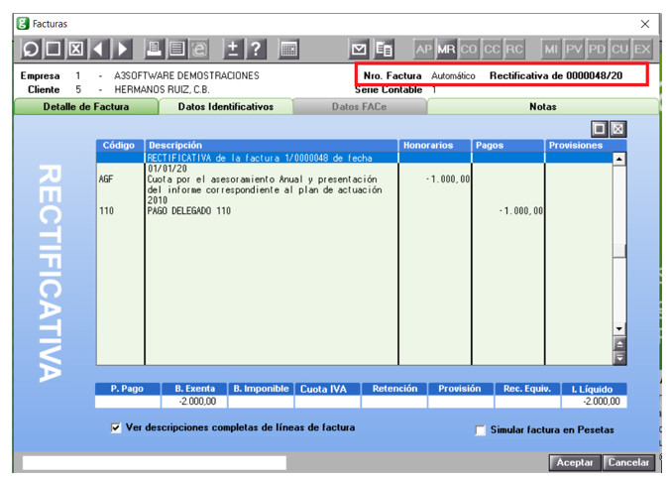Click A3SOFTWARE DEMOSTRACIONES company name
670x478 pixels.
tap(186, 75)
